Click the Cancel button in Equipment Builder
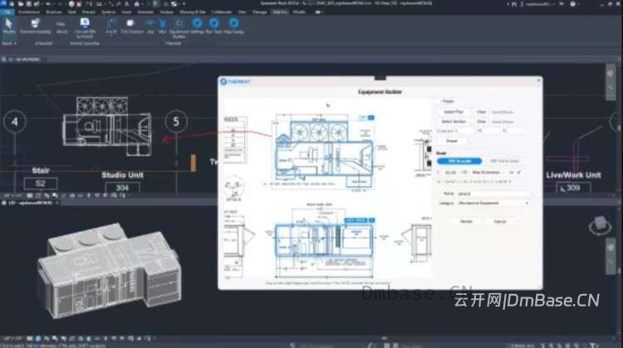Screen dimensions: 623x348 click(500, 221)
